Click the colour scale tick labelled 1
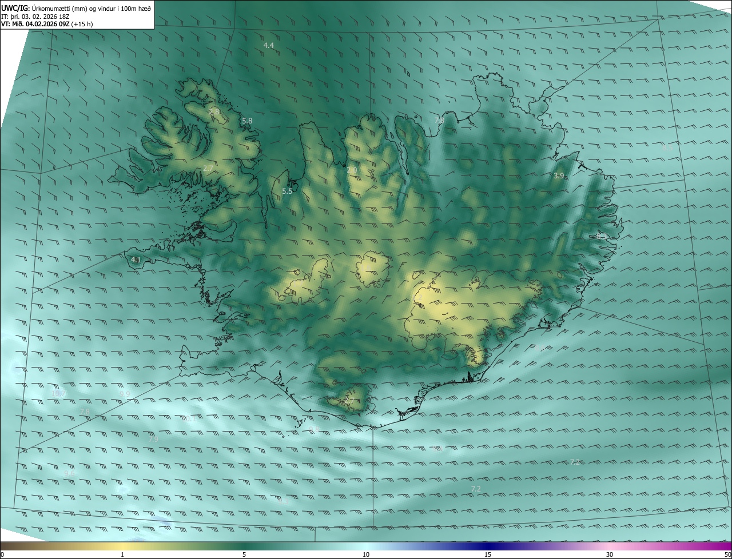Viewport: 732px width, 559px height. pyautogui.click(x=122, y=554)
